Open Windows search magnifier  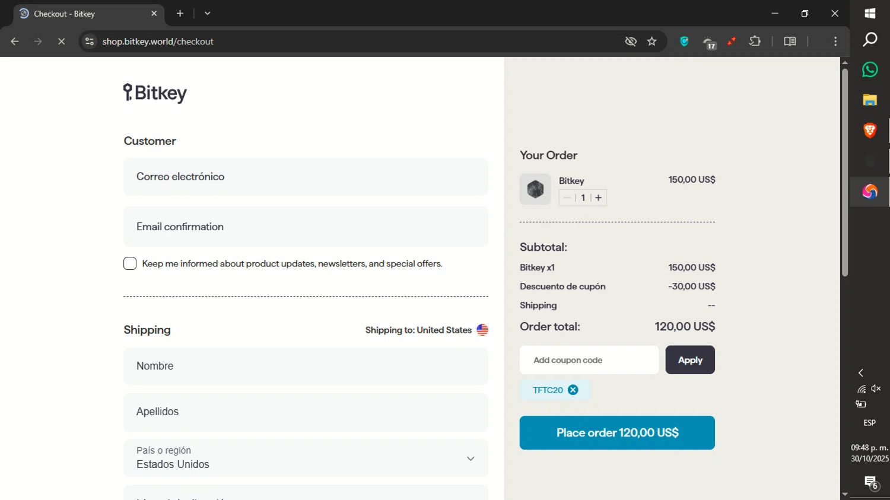tap(870, 40)
